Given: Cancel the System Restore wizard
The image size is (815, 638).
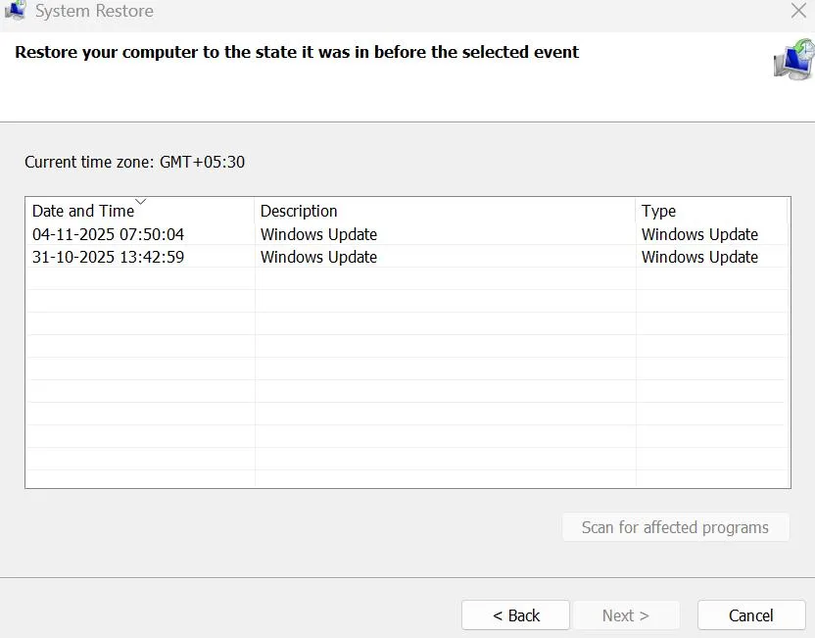Looking at the screenshot, I should click(x=751, y=615).
